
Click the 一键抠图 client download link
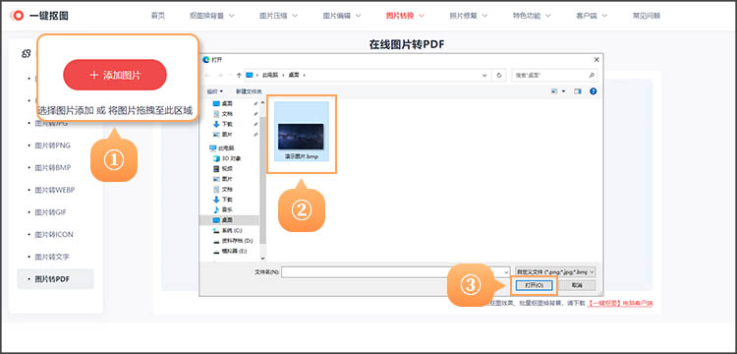point(620,304)
